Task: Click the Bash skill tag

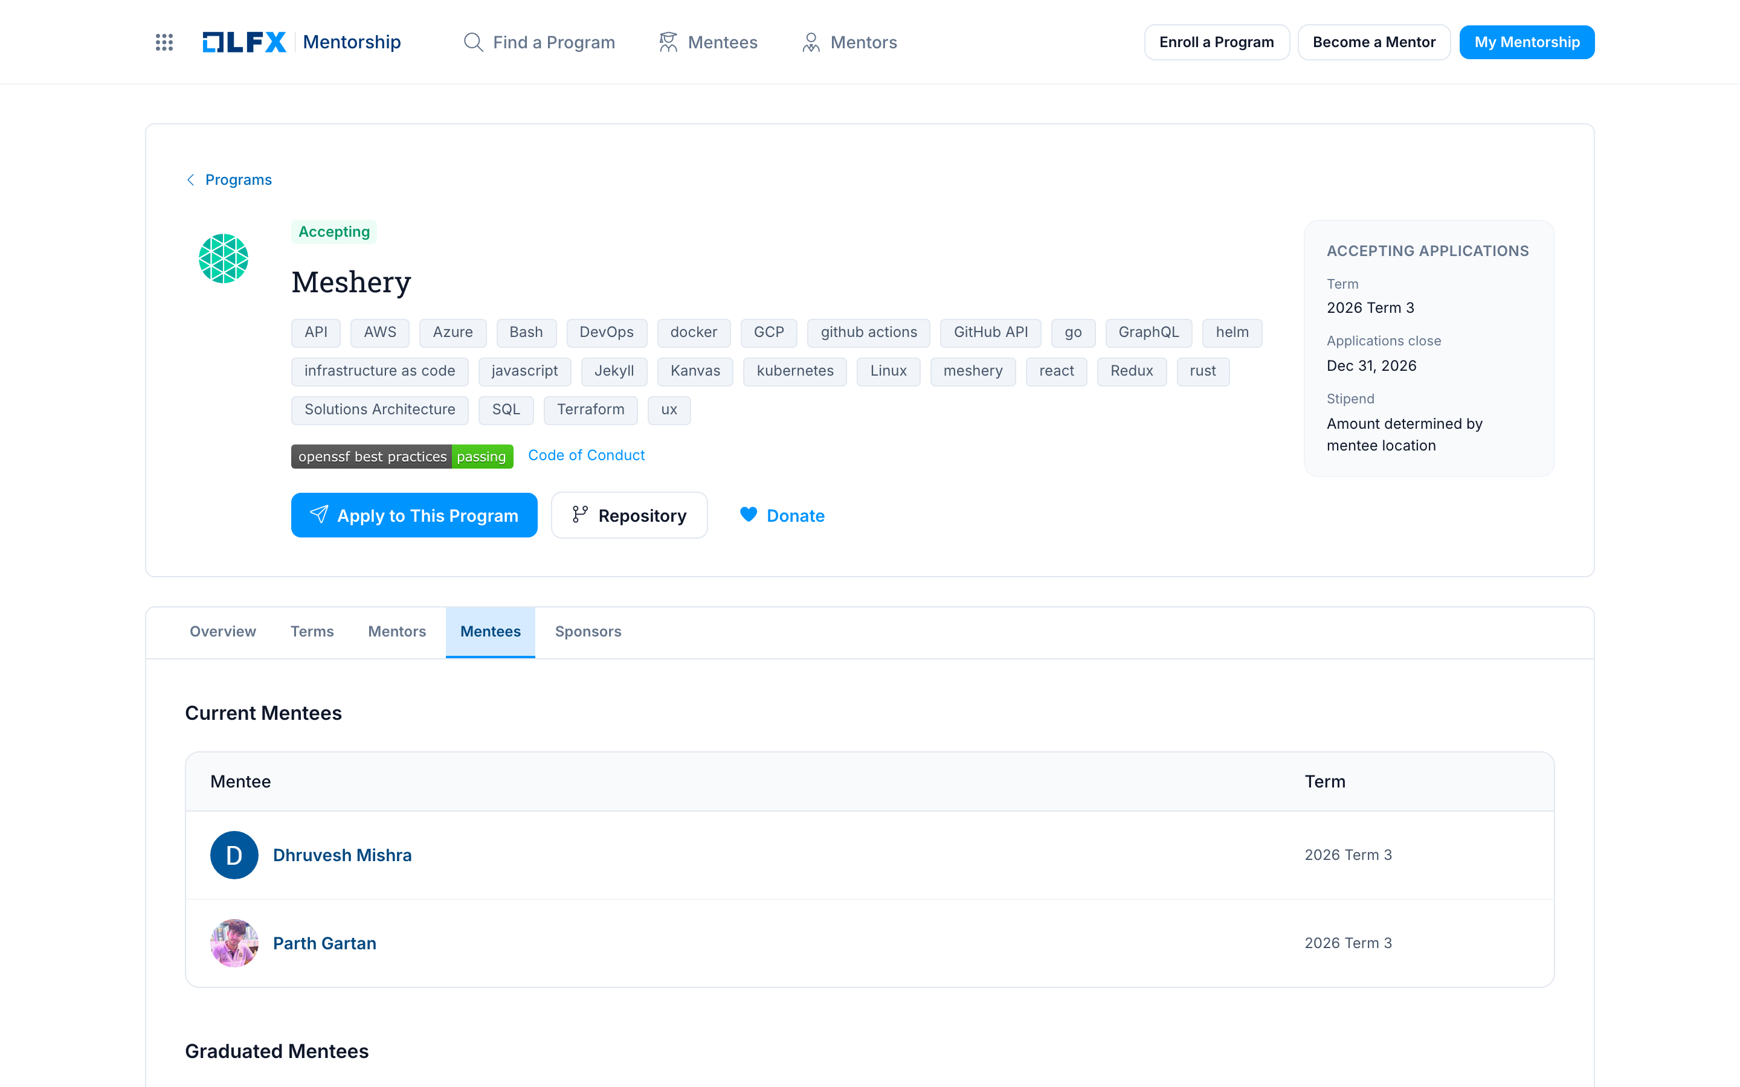Action: (x=526, y=332)
